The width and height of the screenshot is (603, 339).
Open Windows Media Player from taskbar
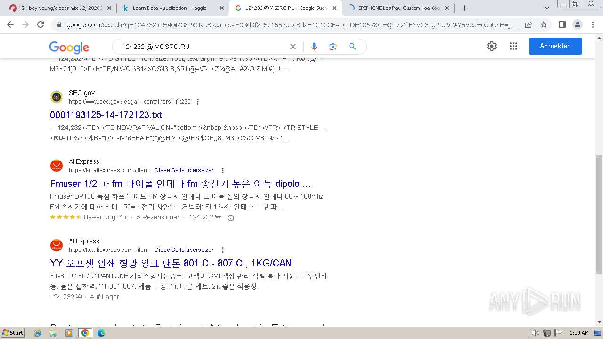[69, 333]
